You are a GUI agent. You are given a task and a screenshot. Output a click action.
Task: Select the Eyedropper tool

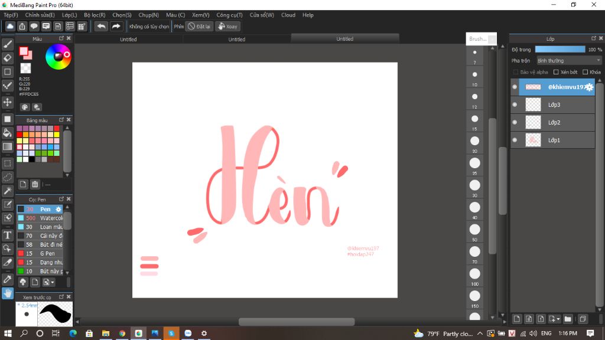7,279
